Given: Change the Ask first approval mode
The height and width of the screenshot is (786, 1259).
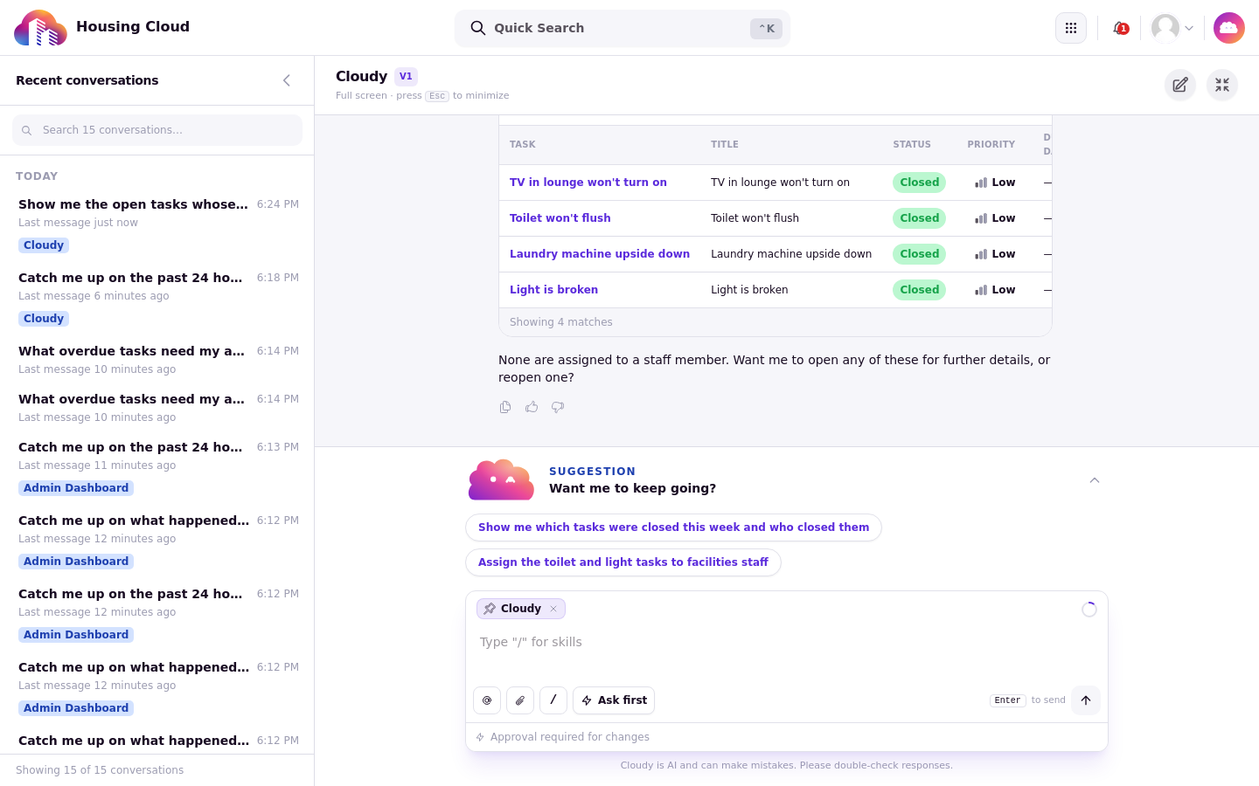Looking at the screenshot, I should coord(614,700).
